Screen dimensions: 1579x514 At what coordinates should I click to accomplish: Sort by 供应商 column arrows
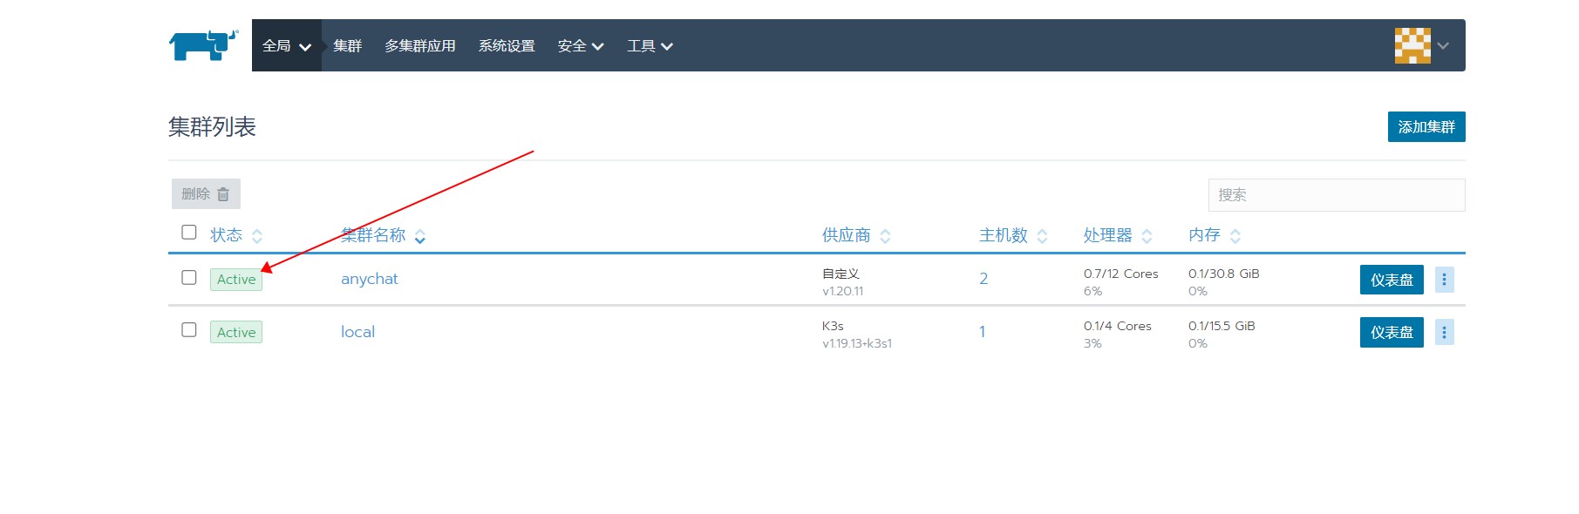pos(885,236)
